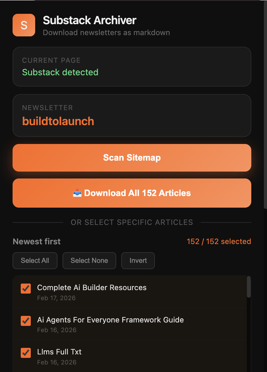The width and height of the screenshot is (267, 372).
Task: Click the 152 / 152 selected counter
Action: tap(219, 242)
